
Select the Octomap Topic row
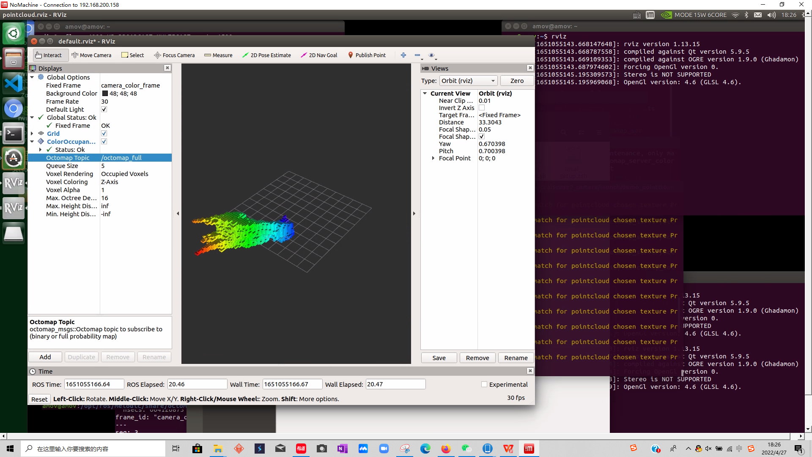coord(68,158)
